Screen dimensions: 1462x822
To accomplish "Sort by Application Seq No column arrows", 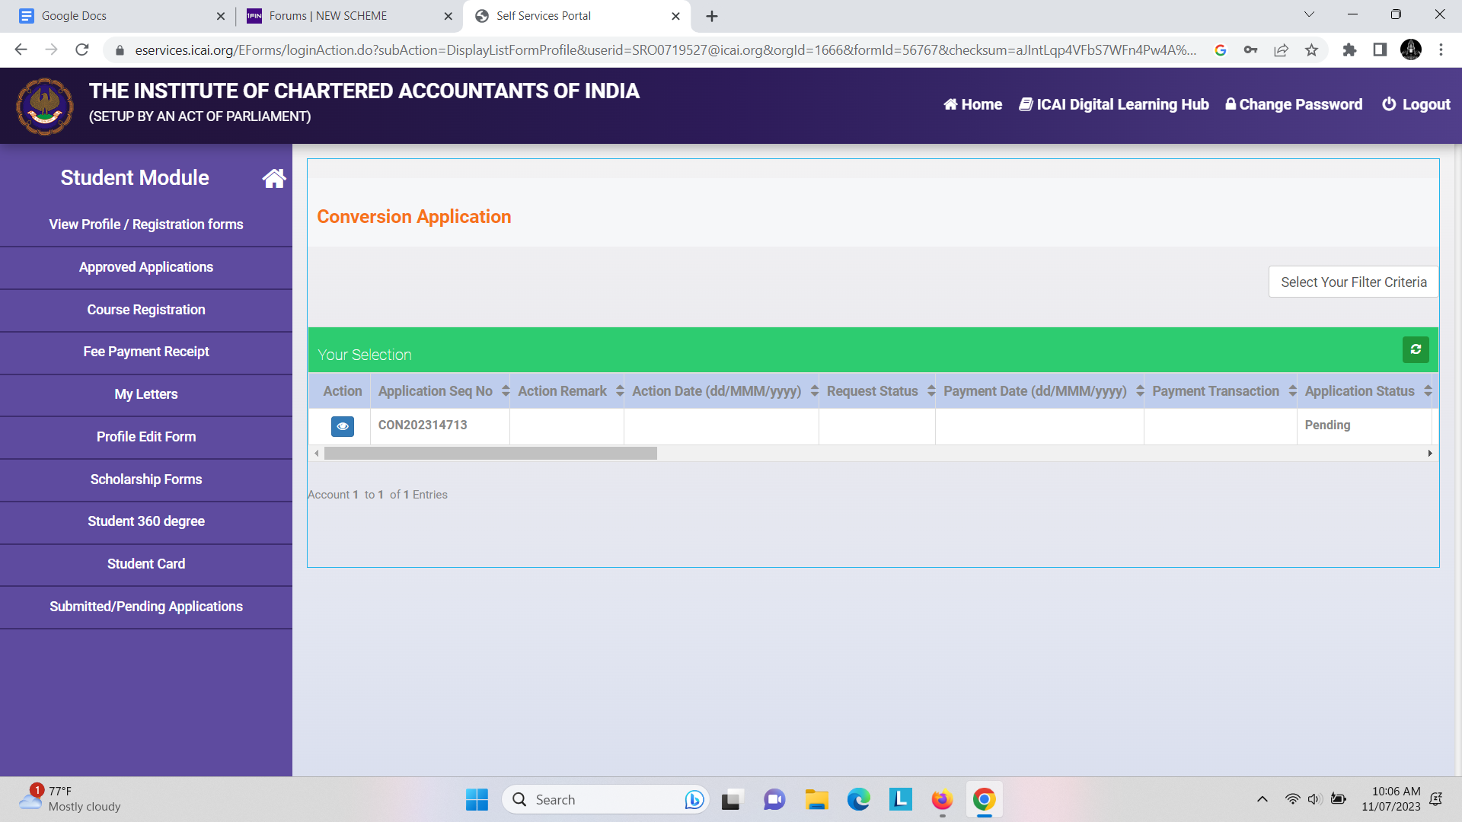I will click(506, 391).
